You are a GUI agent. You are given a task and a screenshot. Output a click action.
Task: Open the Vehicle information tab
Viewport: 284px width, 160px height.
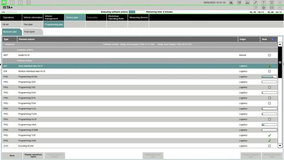pyautogui.click(x=32, y=17)
